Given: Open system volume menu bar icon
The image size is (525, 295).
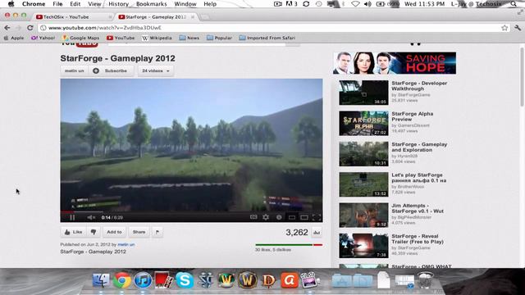Looking at the screenshot, I should click(367, 4).
